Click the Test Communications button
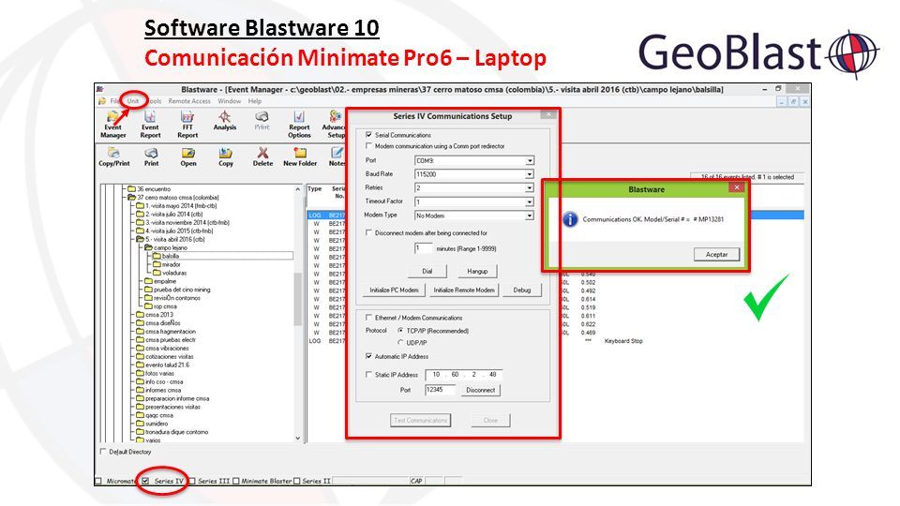This screenshot has width=900, height=506. (420, 421)
